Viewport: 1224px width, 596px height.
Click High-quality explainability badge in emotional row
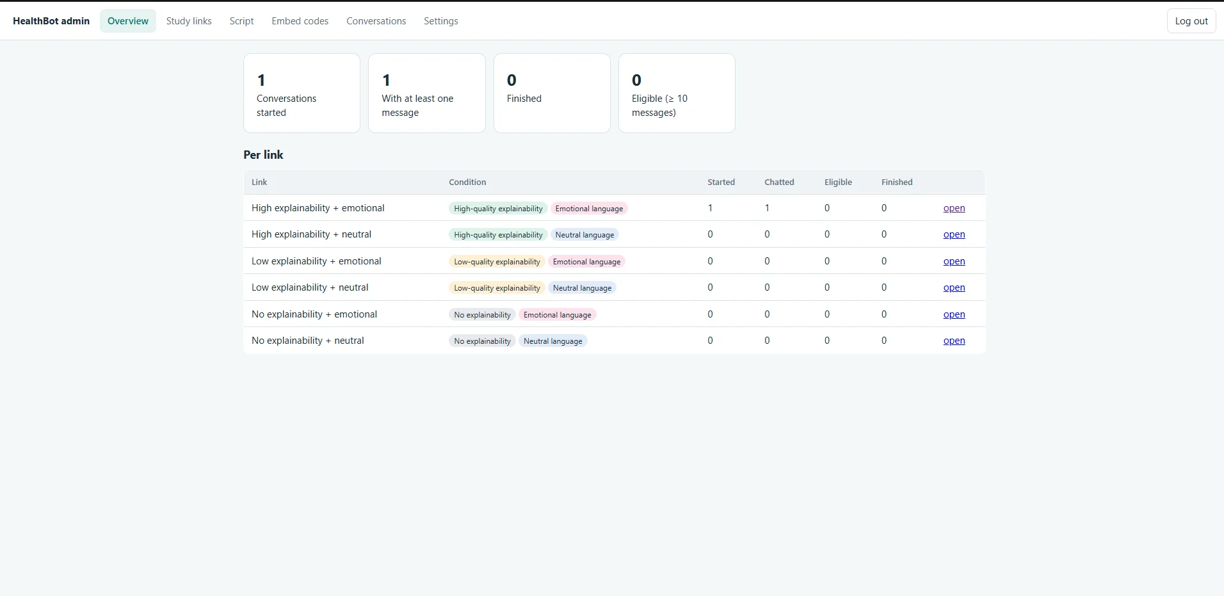[x=498, y=209]
